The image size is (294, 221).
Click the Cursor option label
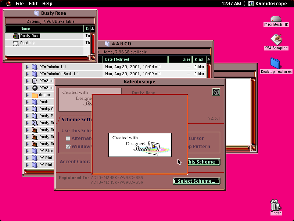[196, 138]
